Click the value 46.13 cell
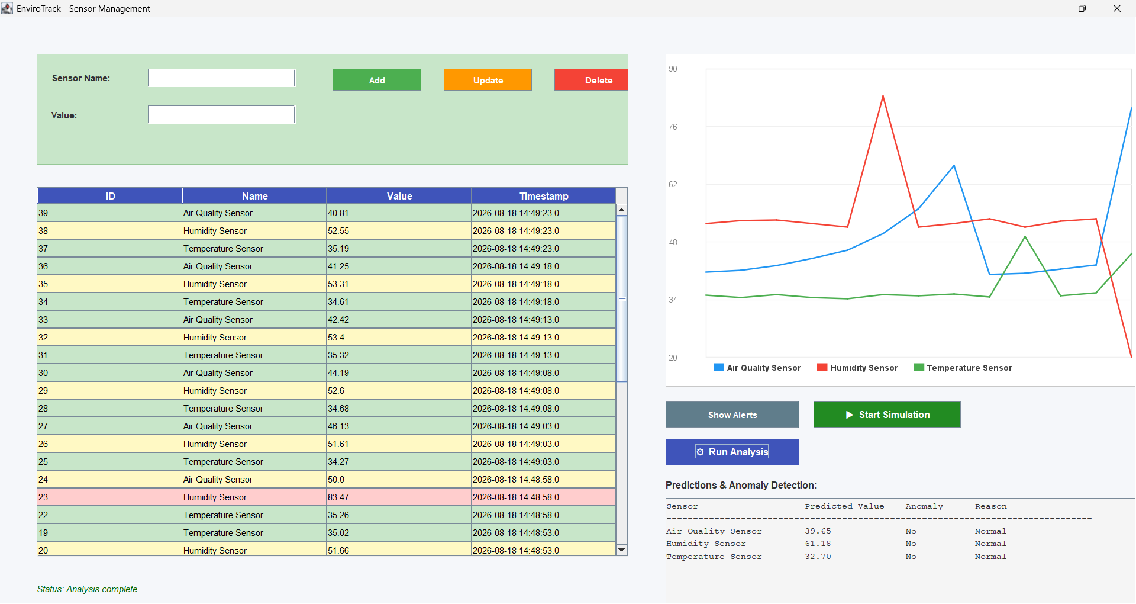The image size is (1136, 604). pos(399,426)
